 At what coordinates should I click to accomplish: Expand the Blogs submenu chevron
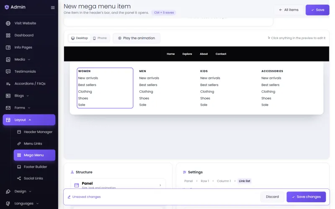pos(28,96)
